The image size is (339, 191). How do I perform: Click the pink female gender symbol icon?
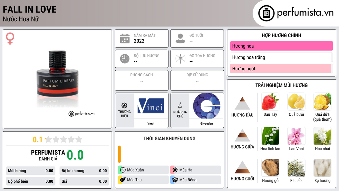10,38
